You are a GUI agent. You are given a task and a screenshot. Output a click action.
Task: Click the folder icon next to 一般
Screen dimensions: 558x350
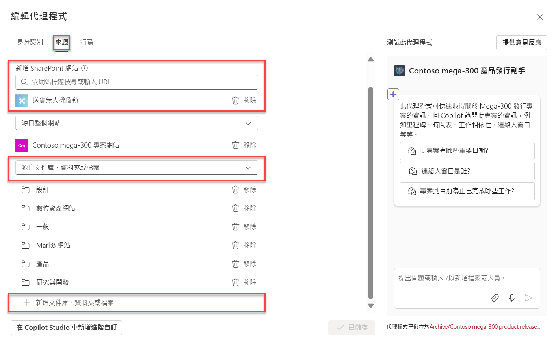pyautogui.click(x=26, y=227)
